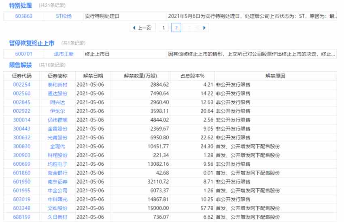Viewport: 344px width, 222px height.
Task: Open stock code 601995 link
Action: tap(21, 190)
